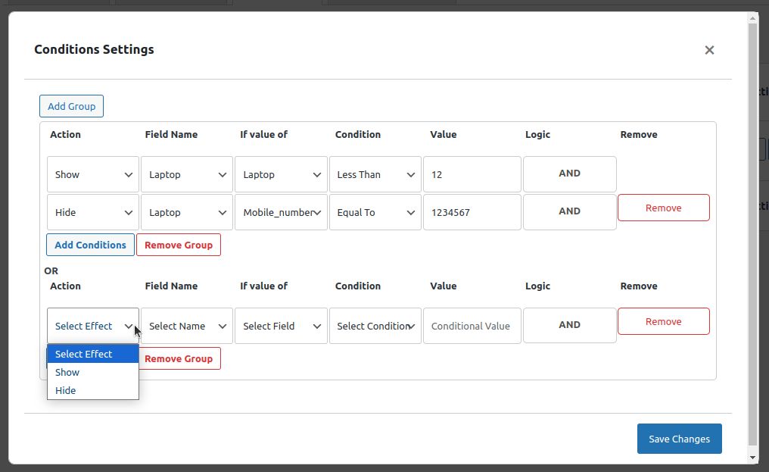Image resolution: width=769 pixels, height=472 pixels.
Task: Remove the second condition group
Action: [x=179, y=358]
